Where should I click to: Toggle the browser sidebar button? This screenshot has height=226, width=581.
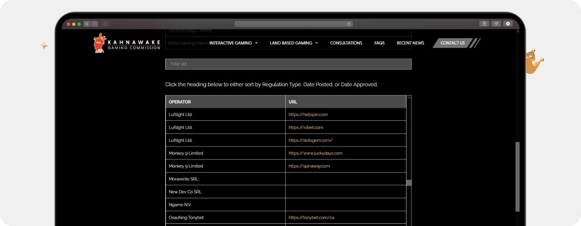[x=105, y=24]
